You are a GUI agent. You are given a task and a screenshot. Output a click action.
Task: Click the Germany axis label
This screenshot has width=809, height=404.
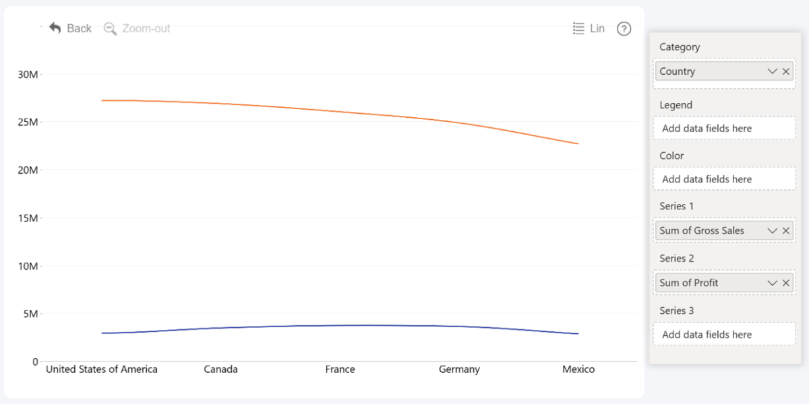click(x=459, y=370)
